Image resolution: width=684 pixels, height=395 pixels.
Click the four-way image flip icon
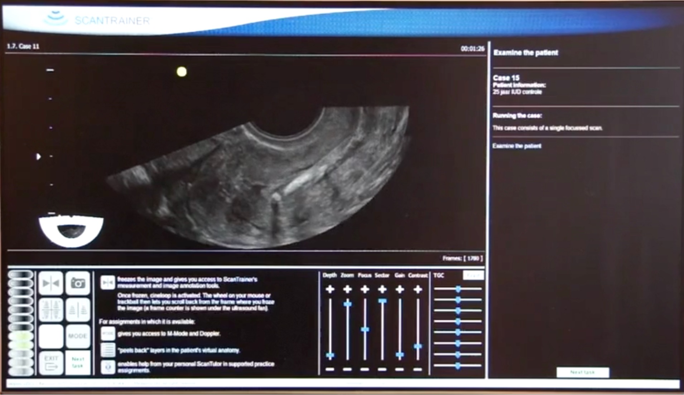[x=51, y=309]
